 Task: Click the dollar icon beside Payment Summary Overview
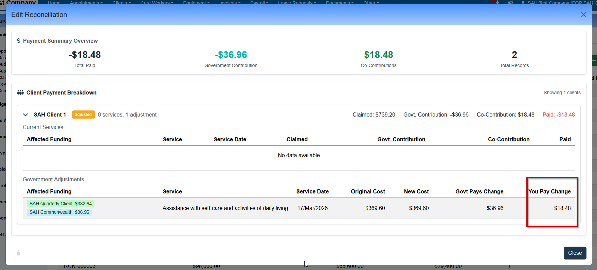[x=19, y=41]
